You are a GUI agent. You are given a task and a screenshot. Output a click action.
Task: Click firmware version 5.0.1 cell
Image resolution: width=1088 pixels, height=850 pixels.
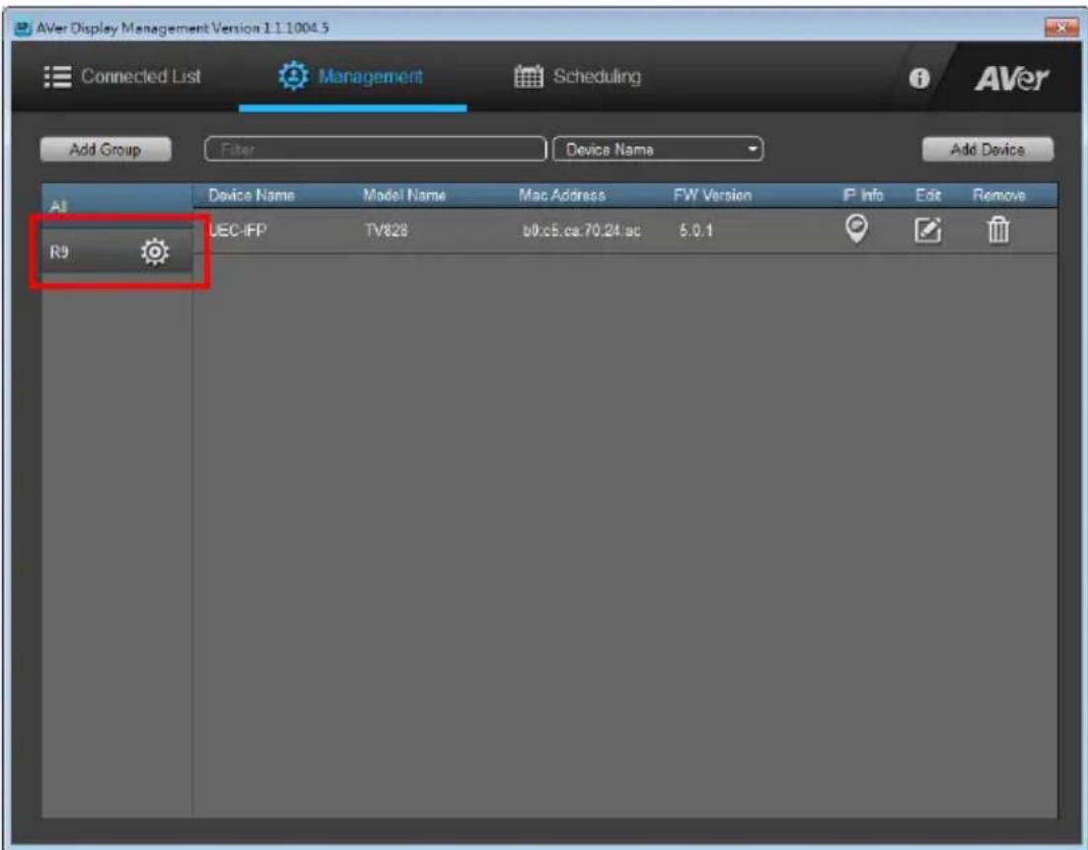pos(696,231)
